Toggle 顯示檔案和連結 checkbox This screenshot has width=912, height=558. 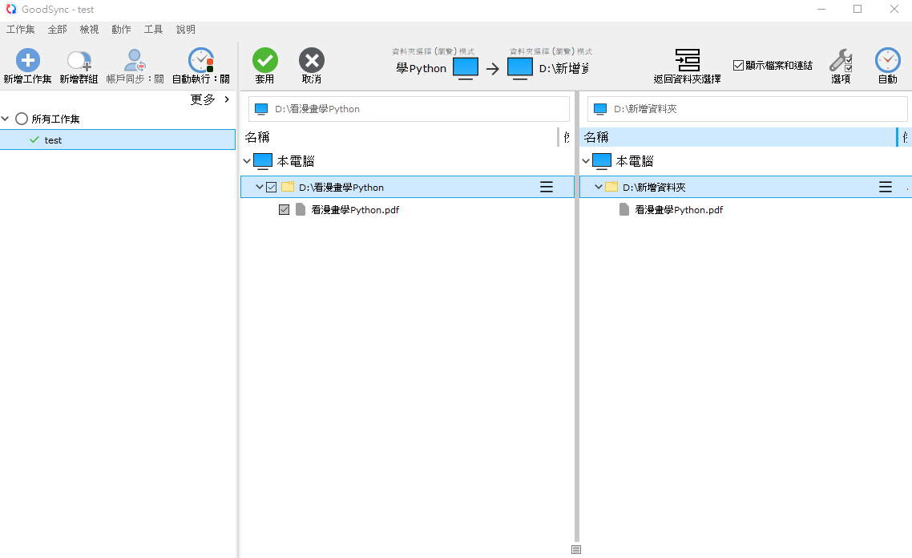pyautogui.click(x=739, y=66)
